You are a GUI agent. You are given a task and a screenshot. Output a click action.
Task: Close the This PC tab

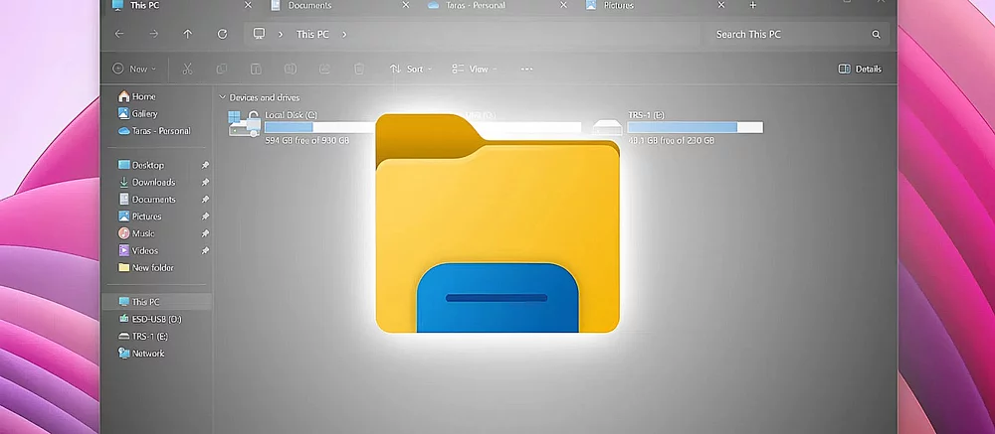[248, 5]
